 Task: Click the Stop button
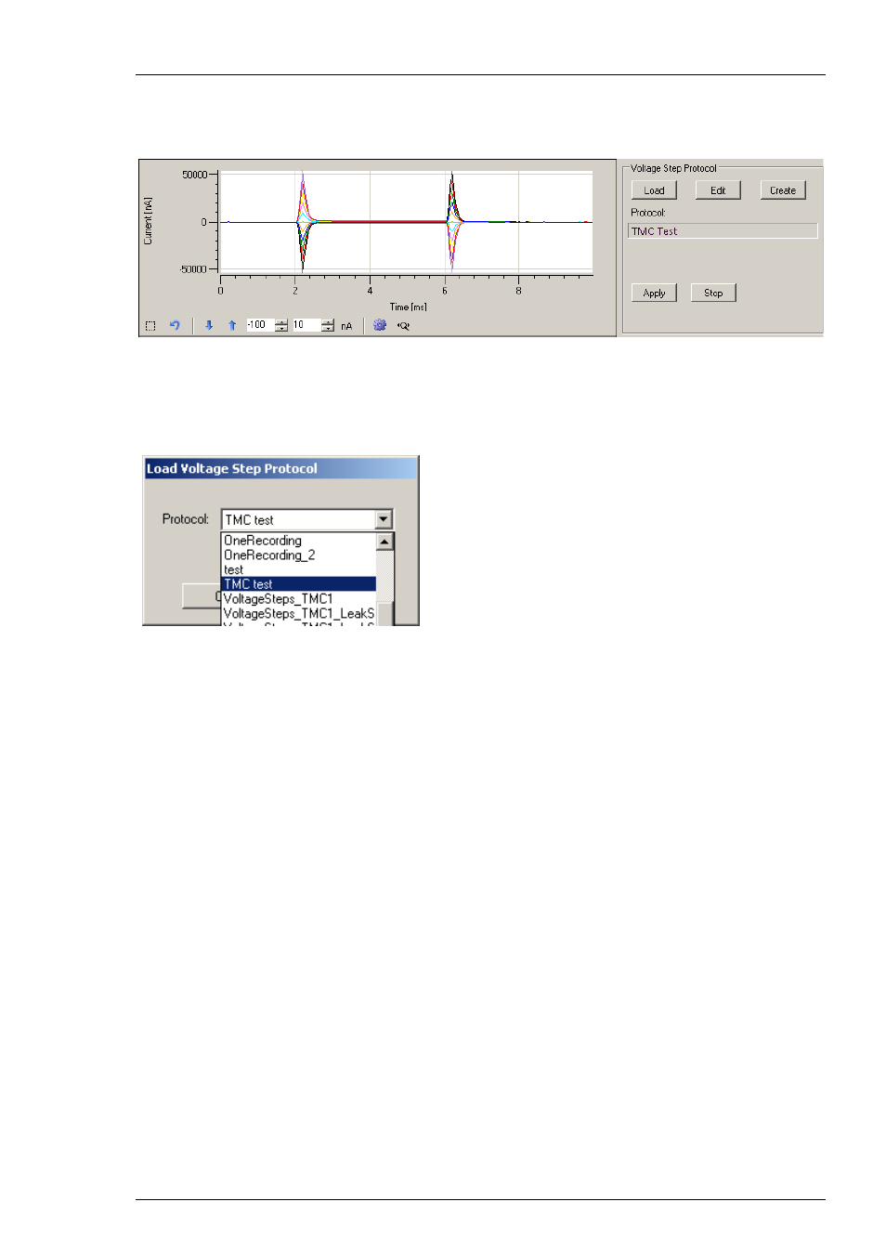(x=713, y=293)
